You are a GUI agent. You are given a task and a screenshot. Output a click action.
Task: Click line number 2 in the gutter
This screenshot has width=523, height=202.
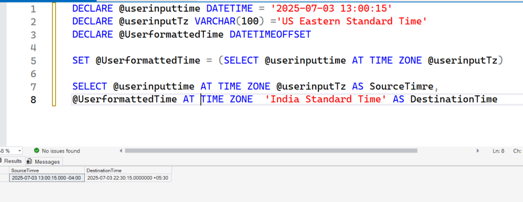[33, 21]
